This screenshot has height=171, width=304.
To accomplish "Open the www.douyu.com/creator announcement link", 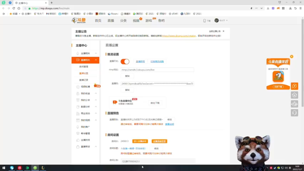I will [179, 36].
